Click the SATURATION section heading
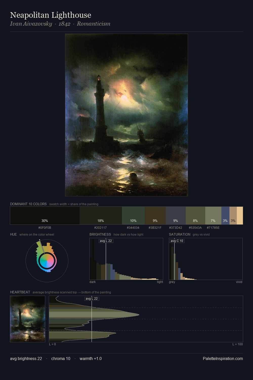Viewport: 253px width, 380px height. (x=180, y=234)
